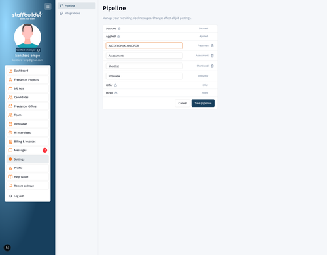Click the lock icon beside Hired
Screen dimensions: 327x255
(116, 93)
